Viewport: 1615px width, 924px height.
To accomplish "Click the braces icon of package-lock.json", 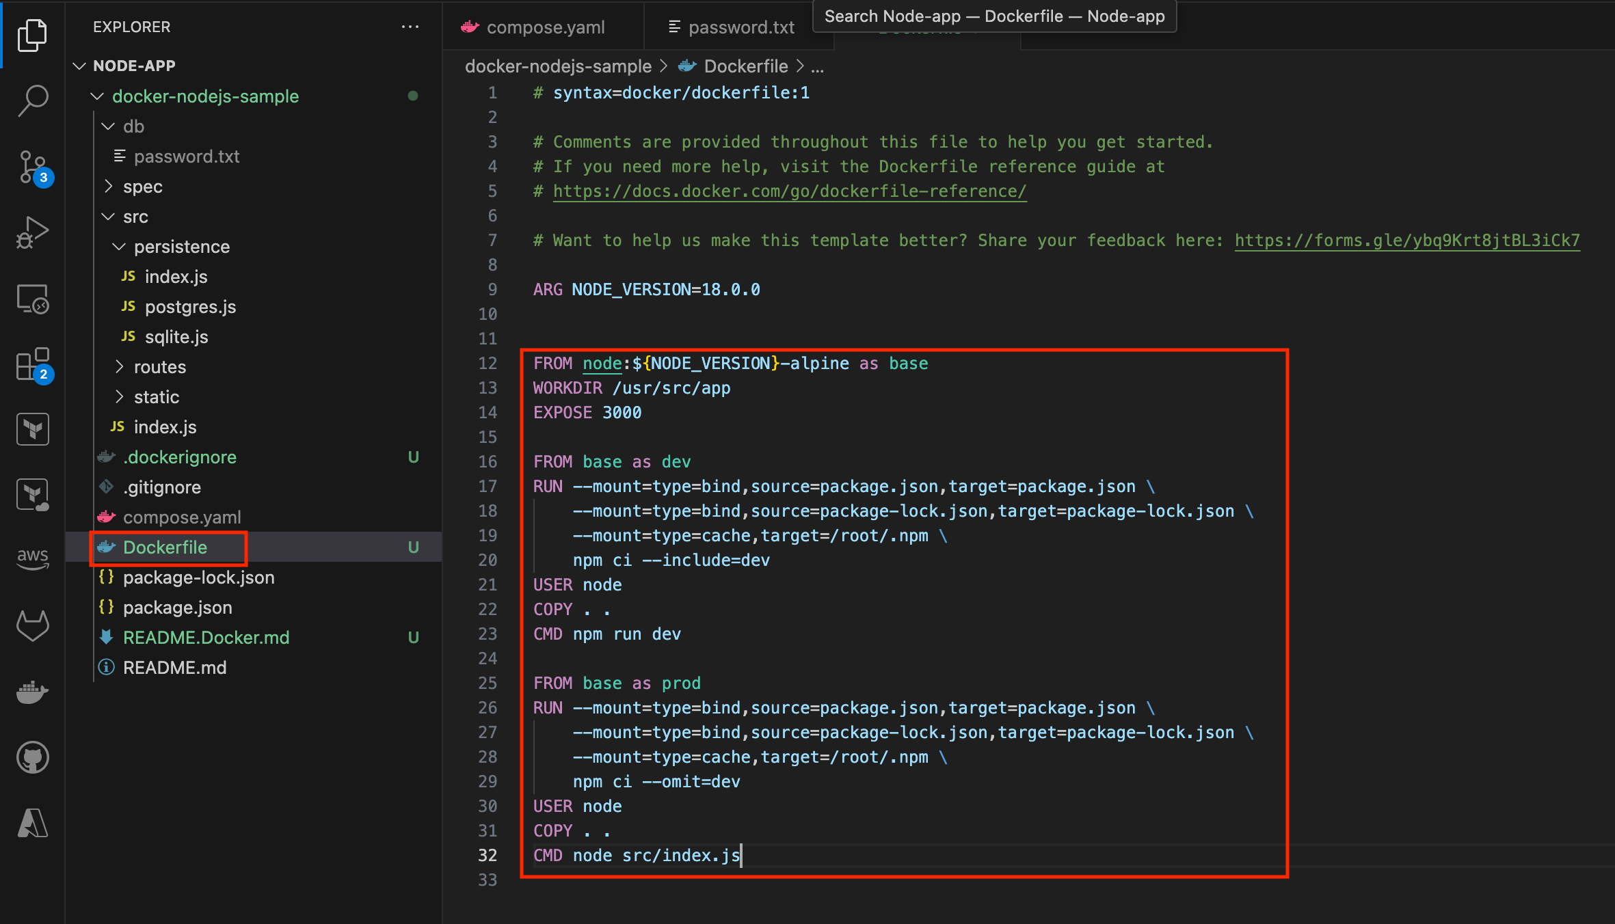I will pyautogui.click(x=106, y=577).
